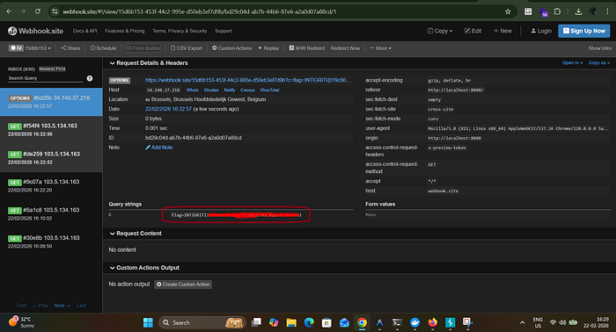Select GET request #f54f4
616x332 pixels.
(x=51, y=130)
